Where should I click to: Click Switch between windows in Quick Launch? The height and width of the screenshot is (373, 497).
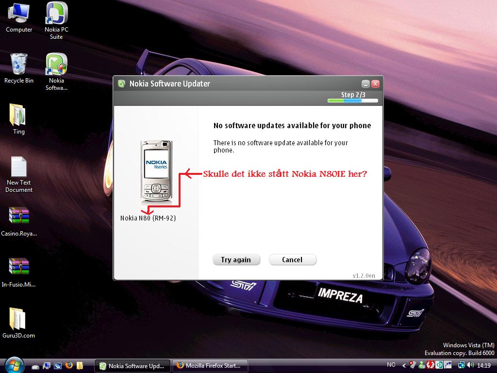point(58,366)
